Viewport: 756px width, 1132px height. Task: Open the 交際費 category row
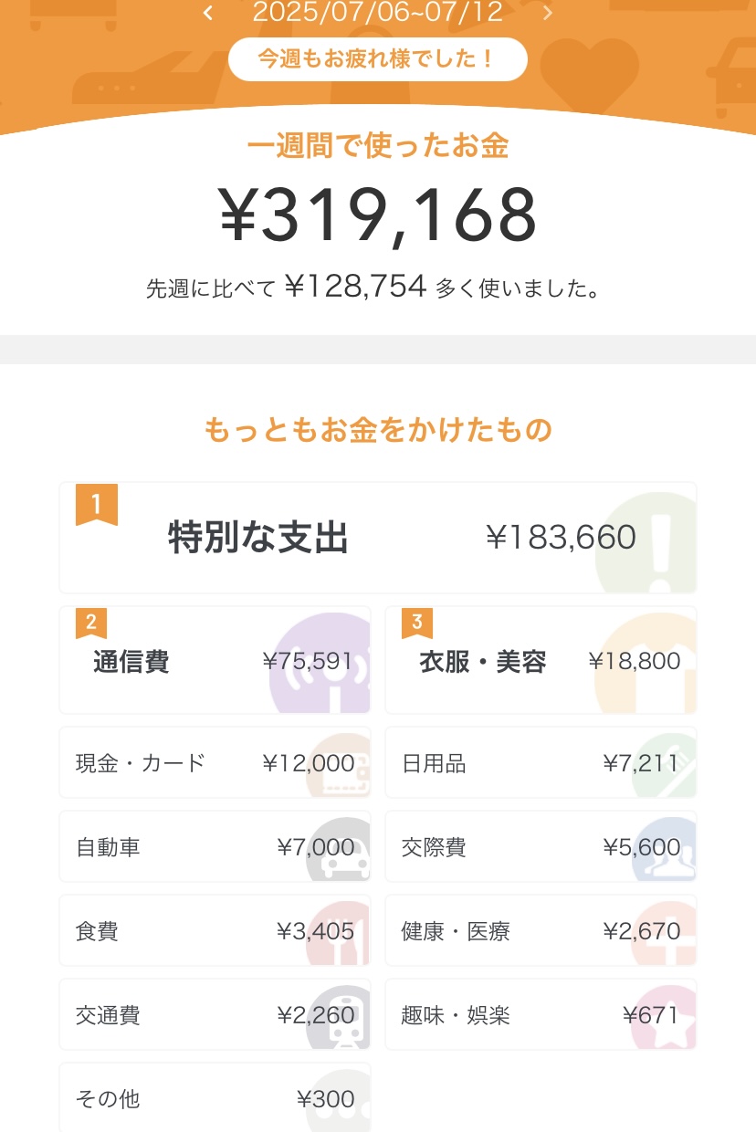pyautogui.click(x=540, y=847)
